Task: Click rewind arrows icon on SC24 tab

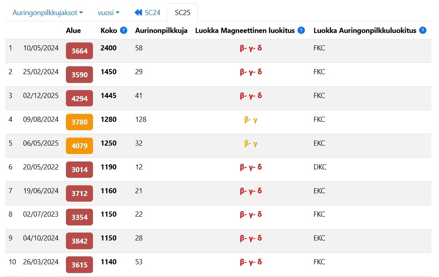Action: (x=138, y=13)
